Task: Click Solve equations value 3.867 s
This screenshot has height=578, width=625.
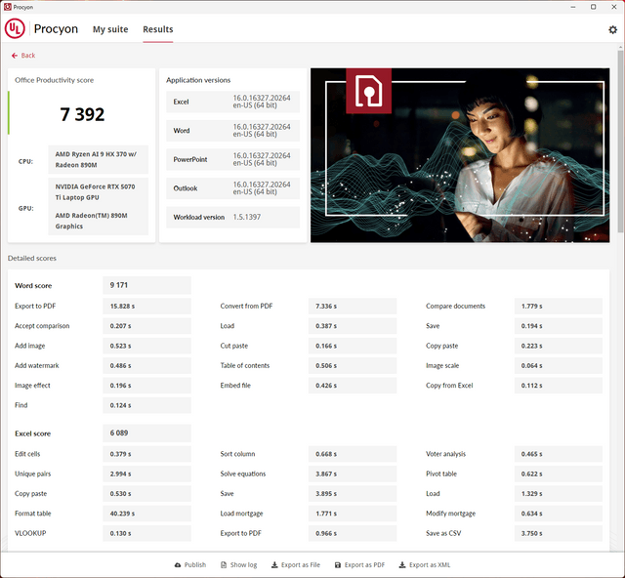Action: point(353,474)
